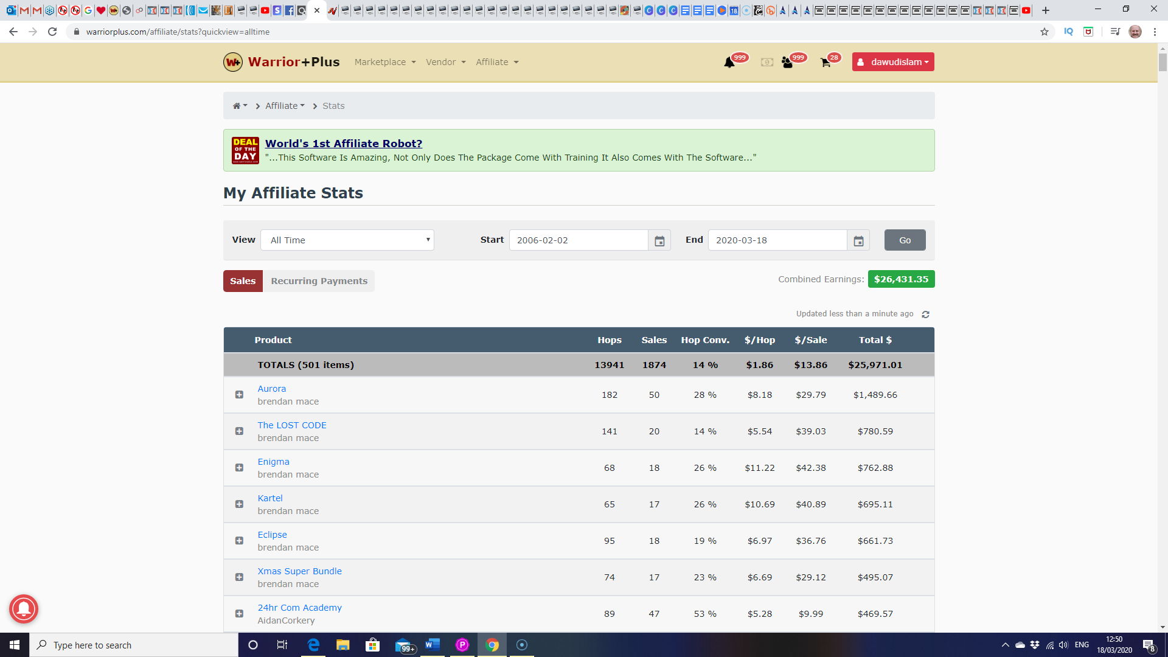Open Chrome menu three dots
Screen dimensions: 1168x657
(x=1155, y=32)
